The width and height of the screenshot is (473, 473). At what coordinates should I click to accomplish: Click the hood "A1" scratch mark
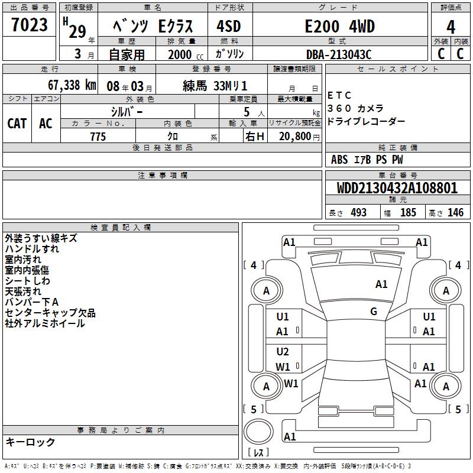[x=381, y=284]
